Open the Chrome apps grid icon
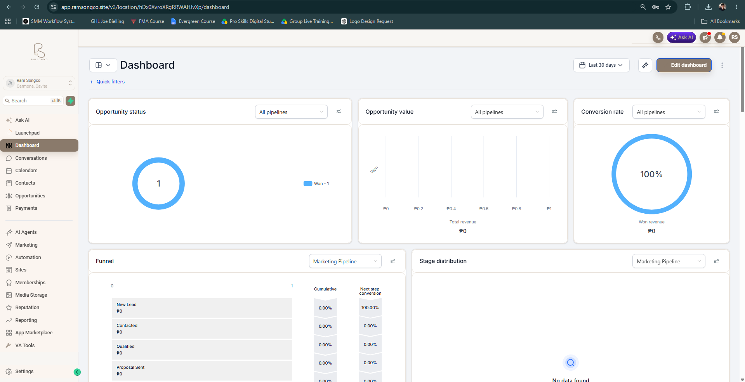The image size is (745, 382). point(8,21)
